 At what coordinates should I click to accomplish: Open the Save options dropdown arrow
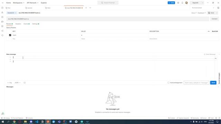click(217, 13)
